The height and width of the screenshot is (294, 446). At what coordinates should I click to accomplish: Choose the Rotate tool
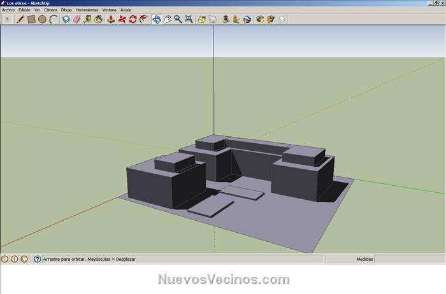[x=133, y=19]
